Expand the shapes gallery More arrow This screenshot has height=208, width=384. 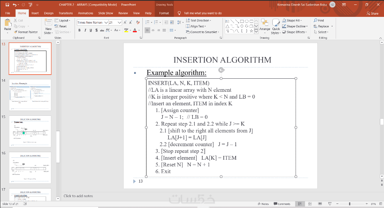[x=256, y=31]
